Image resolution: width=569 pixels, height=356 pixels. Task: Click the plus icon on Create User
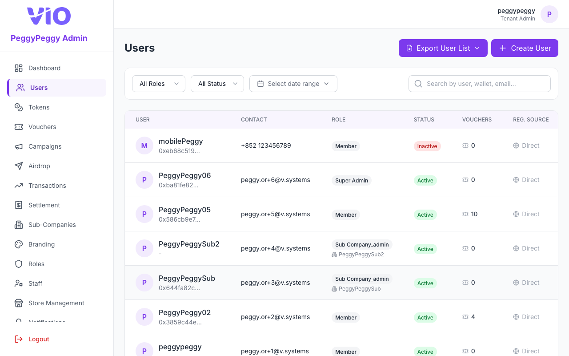coord(503,48)
